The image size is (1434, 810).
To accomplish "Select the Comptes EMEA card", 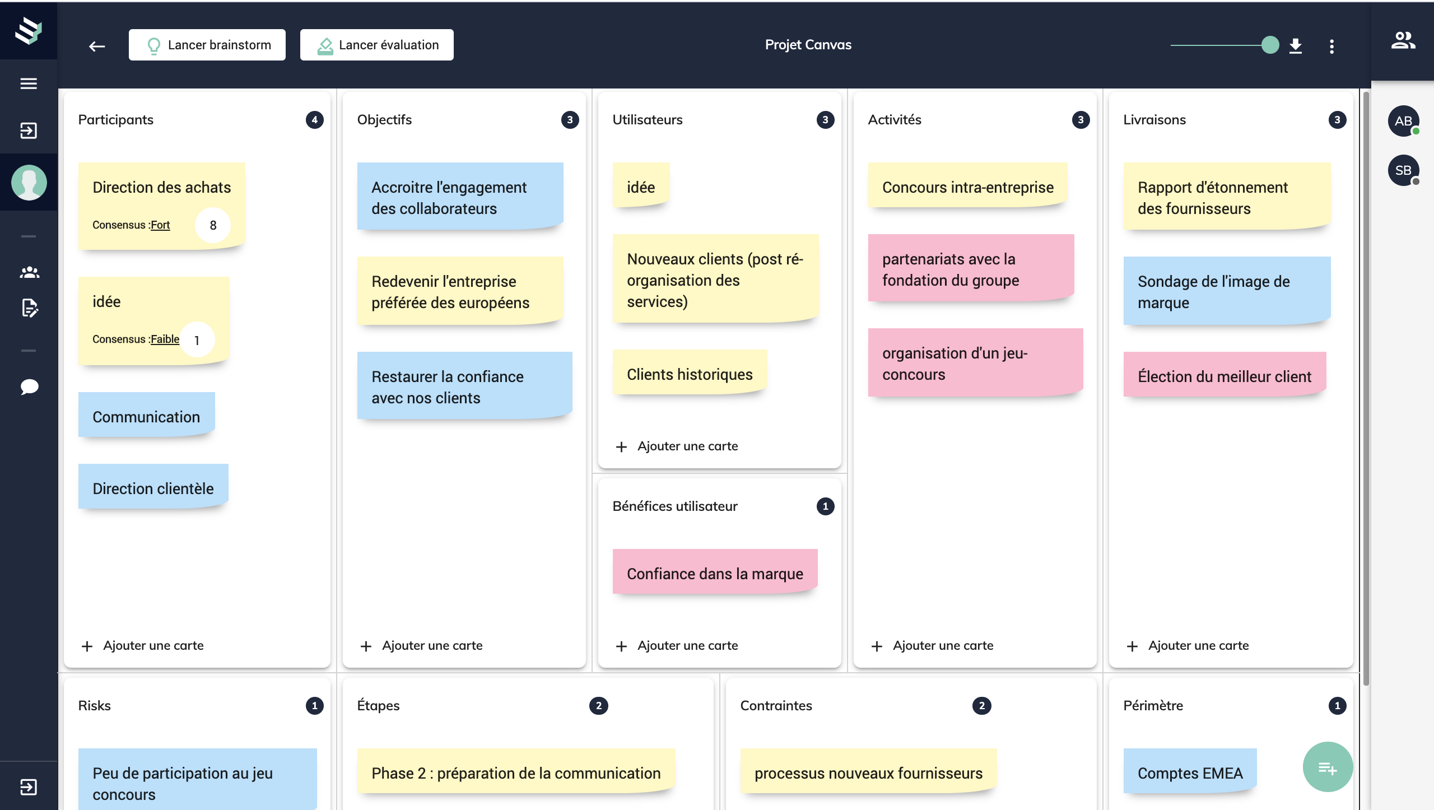I will (1190, 771).
